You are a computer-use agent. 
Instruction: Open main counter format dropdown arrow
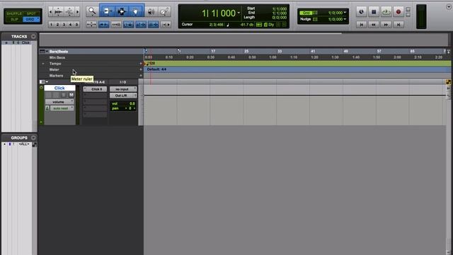pyautogui.click(x=239, y=13)
